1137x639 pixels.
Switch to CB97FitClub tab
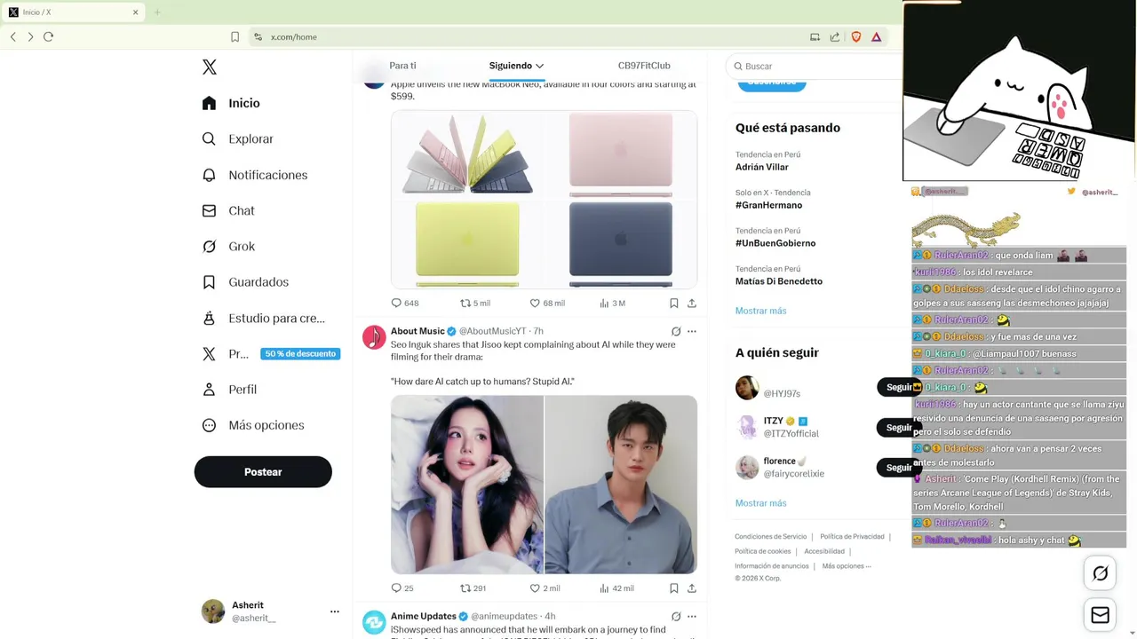pos(644,66)
